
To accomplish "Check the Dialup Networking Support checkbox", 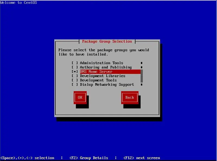I will point(75,84).
